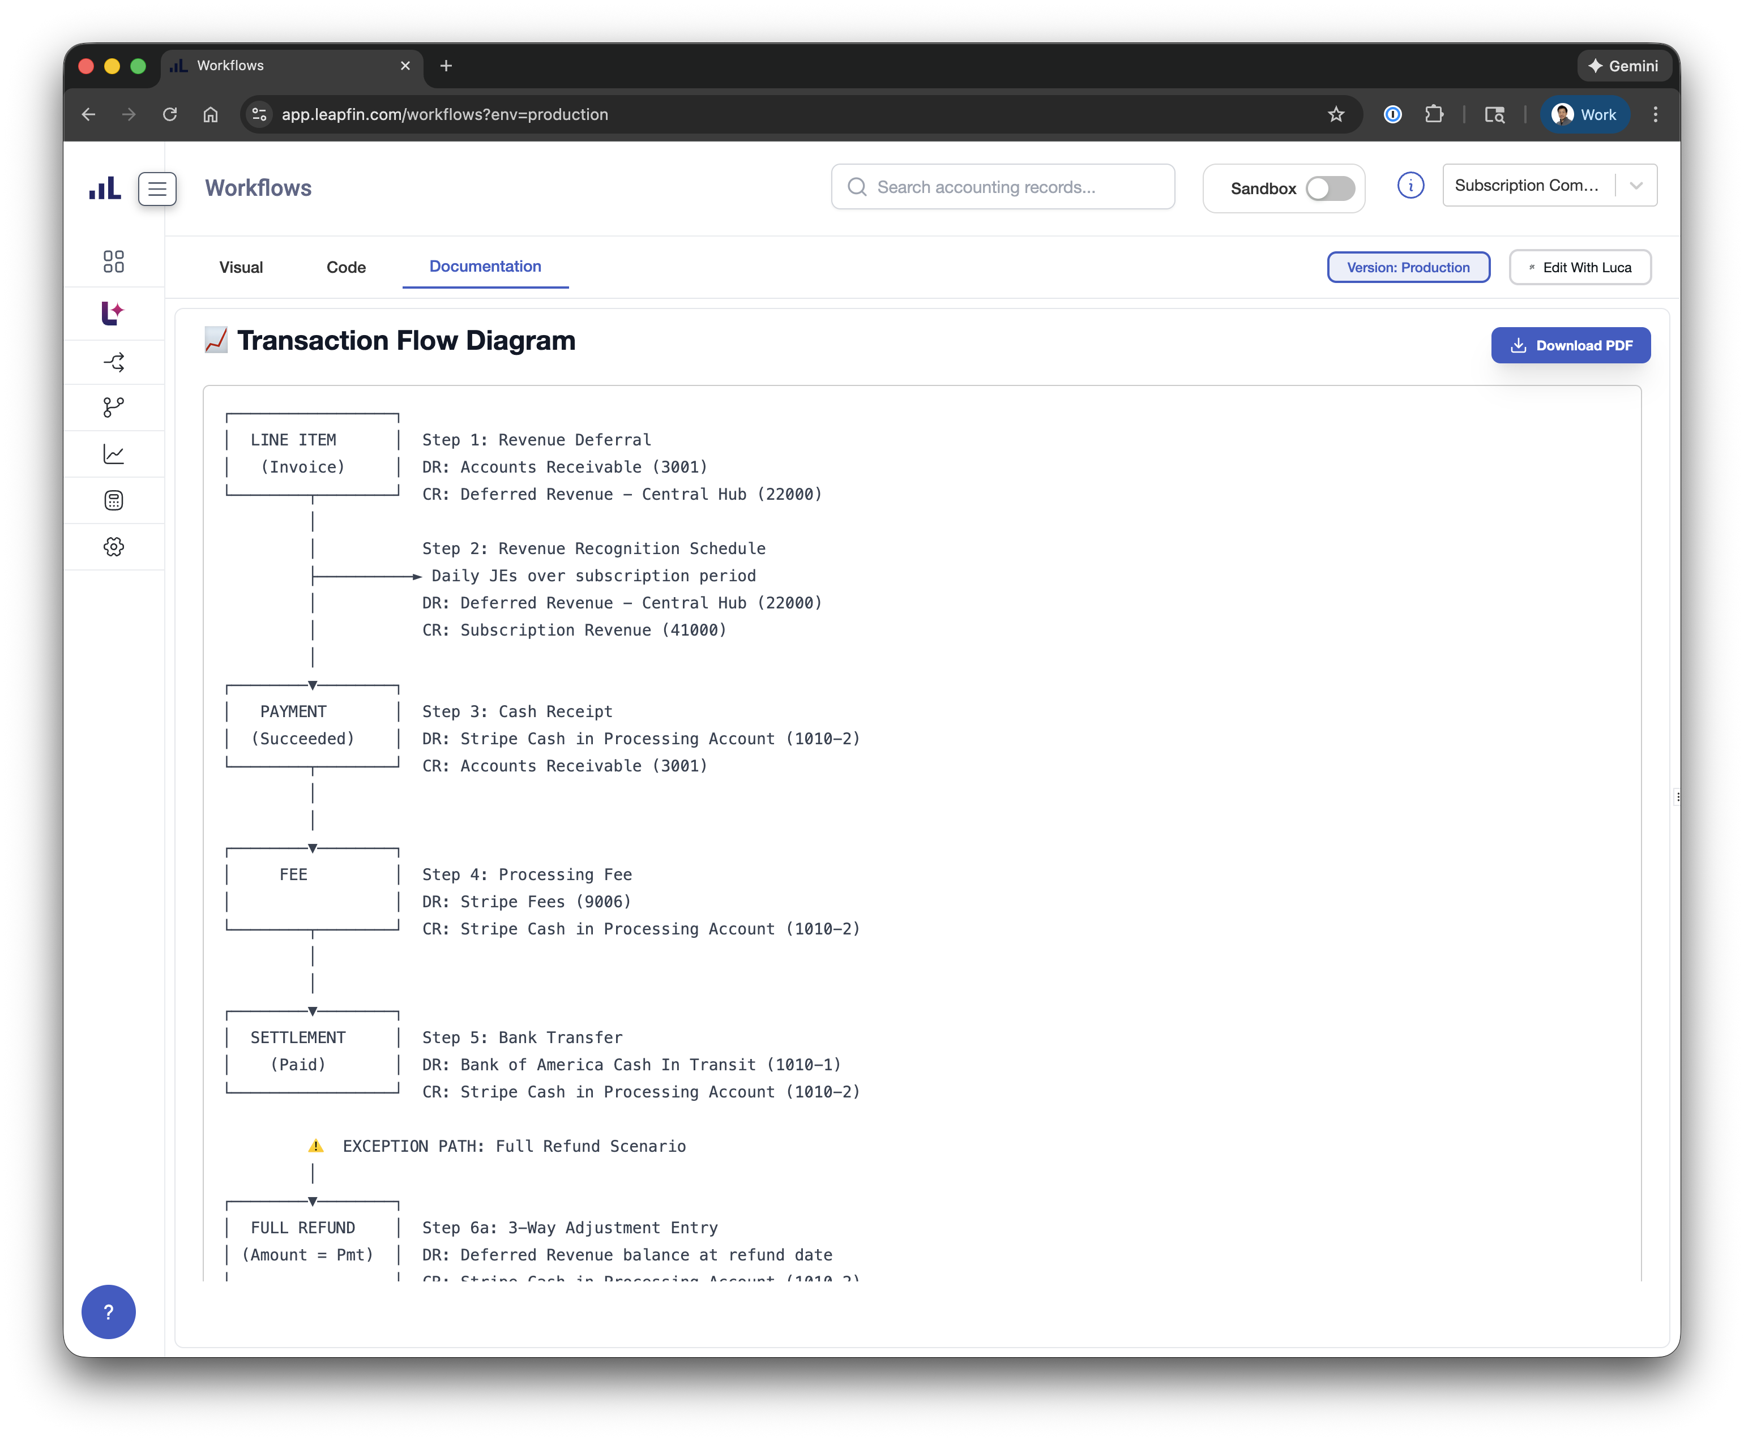Click the blue info circle icon
The width and height of the screenshot is (1744, 1441).
tap(1410, 186)
